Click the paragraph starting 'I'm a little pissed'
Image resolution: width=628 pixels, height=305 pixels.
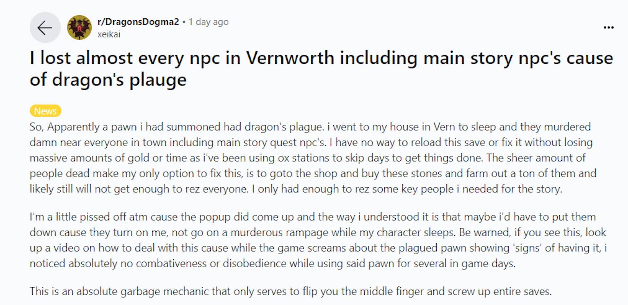(317, 240)
